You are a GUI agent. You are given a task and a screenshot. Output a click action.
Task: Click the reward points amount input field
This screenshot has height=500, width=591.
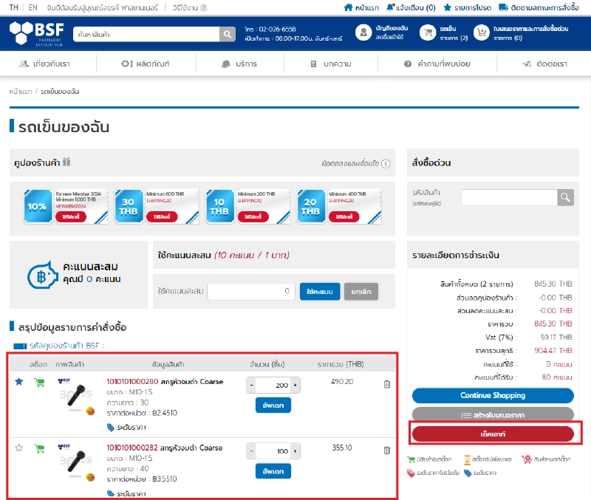tap(250, 292)
